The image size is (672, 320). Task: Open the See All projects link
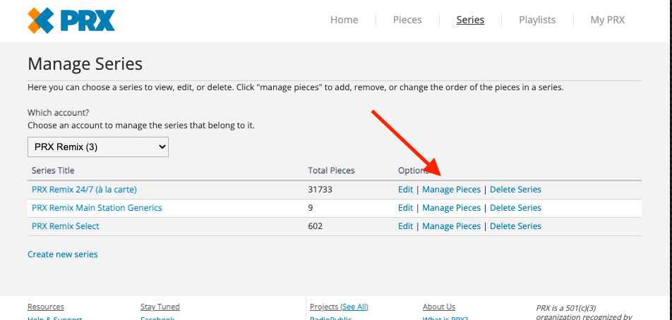(354, 307)
